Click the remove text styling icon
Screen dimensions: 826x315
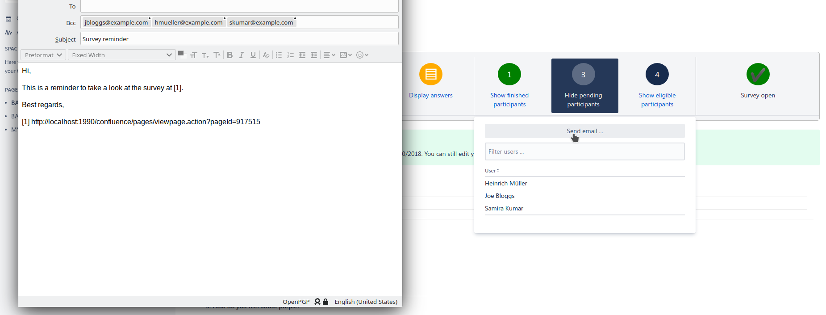pyautogui.click(x=266, y=55)
